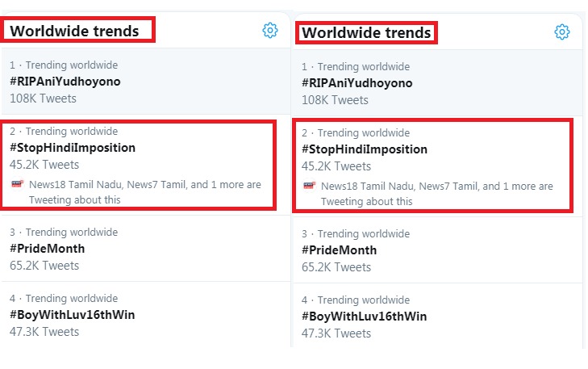Open #RIPAniYudhoyono trend in right panel
Viewport: 588px width, 369px height.
(x=357, y=83)
